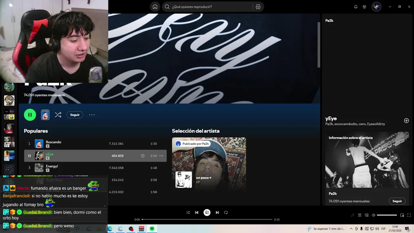Follow Pa2k from the artist info card

click(397, 201)
